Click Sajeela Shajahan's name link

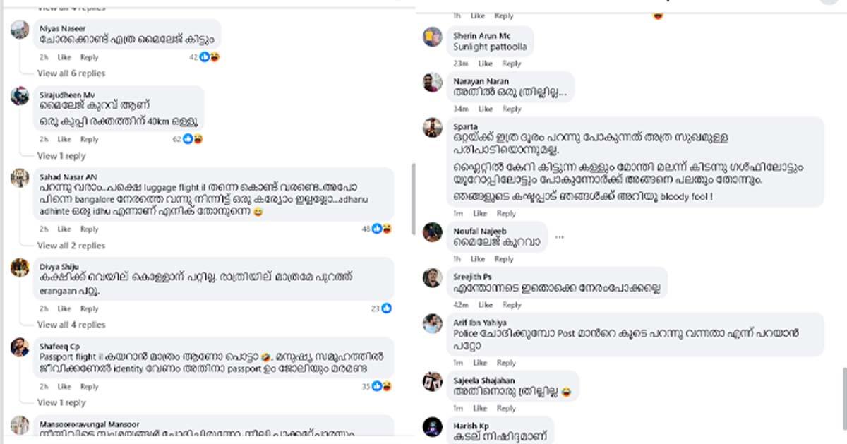pos(484,381)
